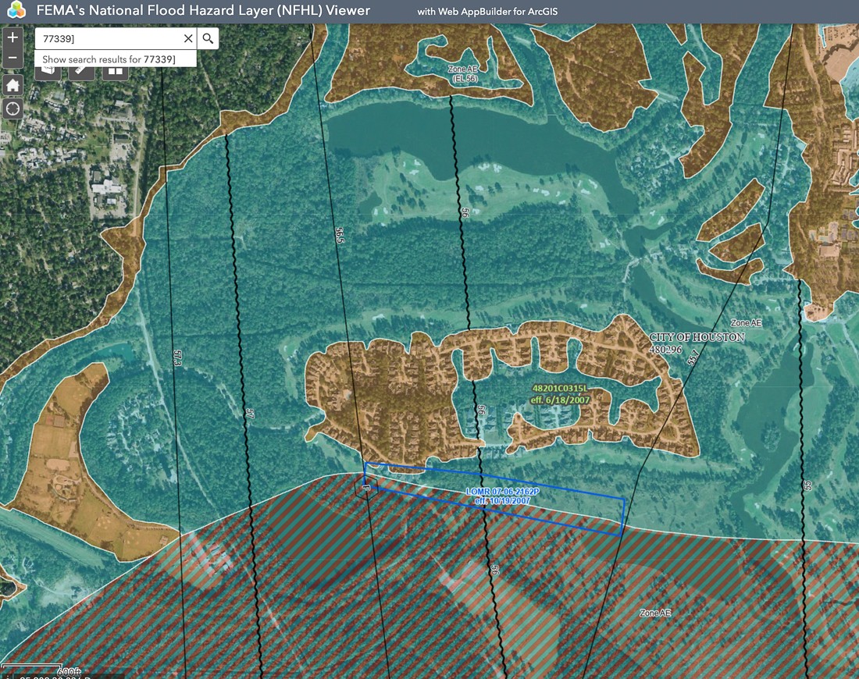The image size is (859, 679).
Task: Open the basemap gallery grid widget
Action: (116, 73)
